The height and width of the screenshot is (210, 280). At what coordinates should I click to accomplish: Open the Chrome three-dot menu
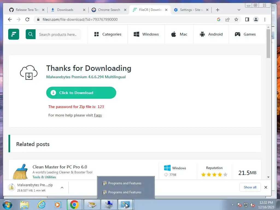tap(265, 19)
